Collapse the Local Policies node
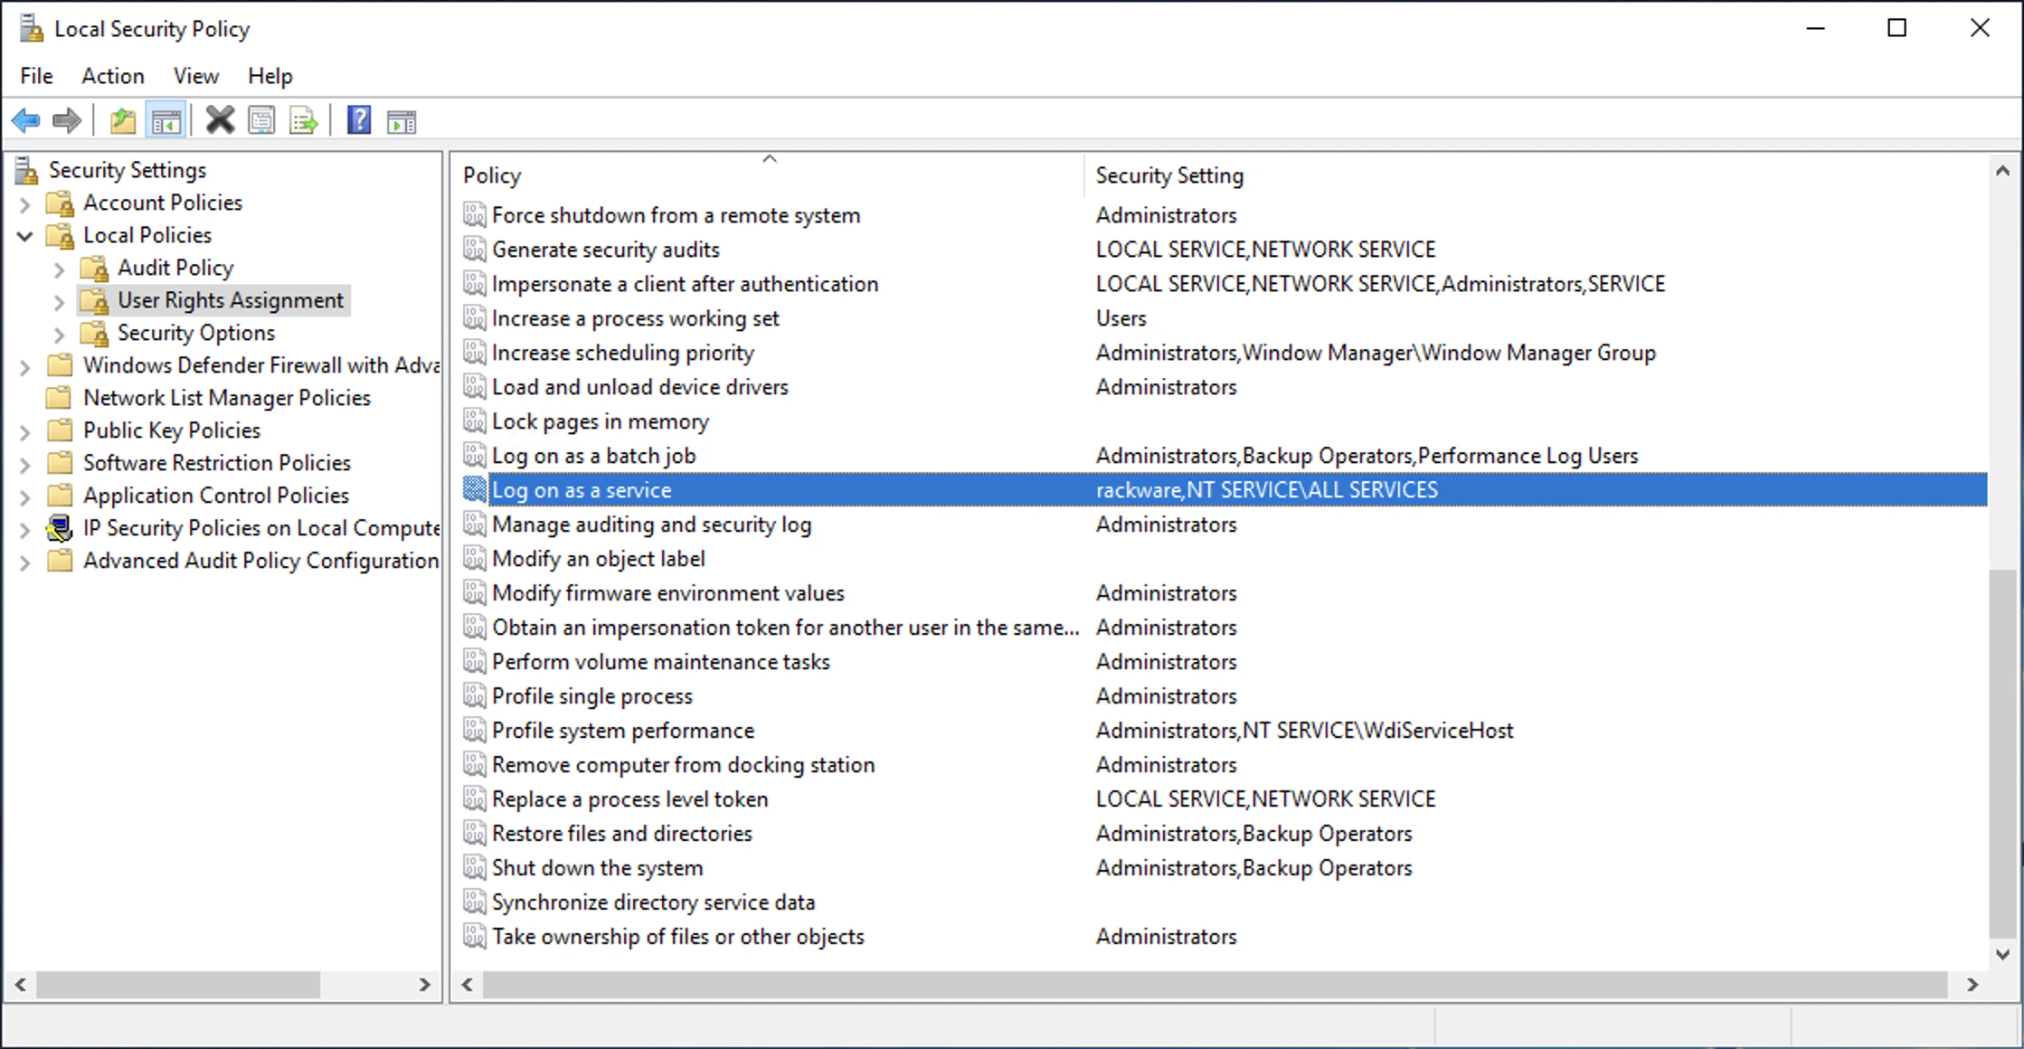2024x1049 pixels. pos(25,237)
